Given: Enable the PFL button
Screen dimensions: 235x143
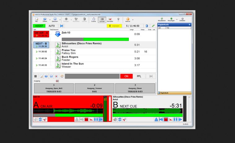Looking at the screenshot, I should pos(139,76).
